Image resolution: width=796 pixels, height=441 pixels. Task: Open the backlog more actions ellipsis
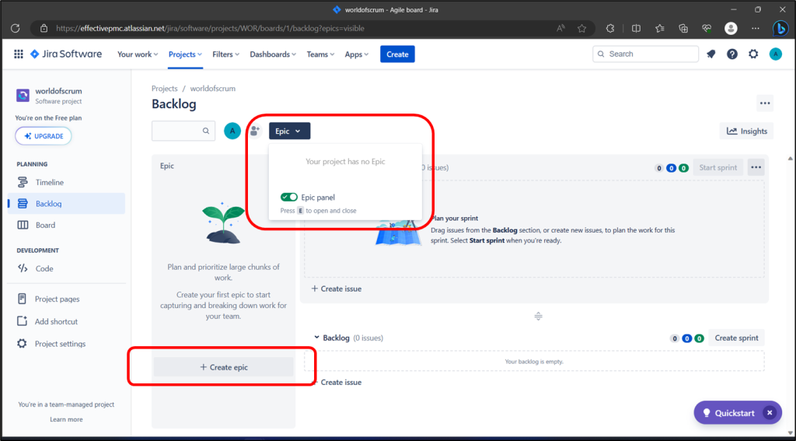click(x=765, y=103)
